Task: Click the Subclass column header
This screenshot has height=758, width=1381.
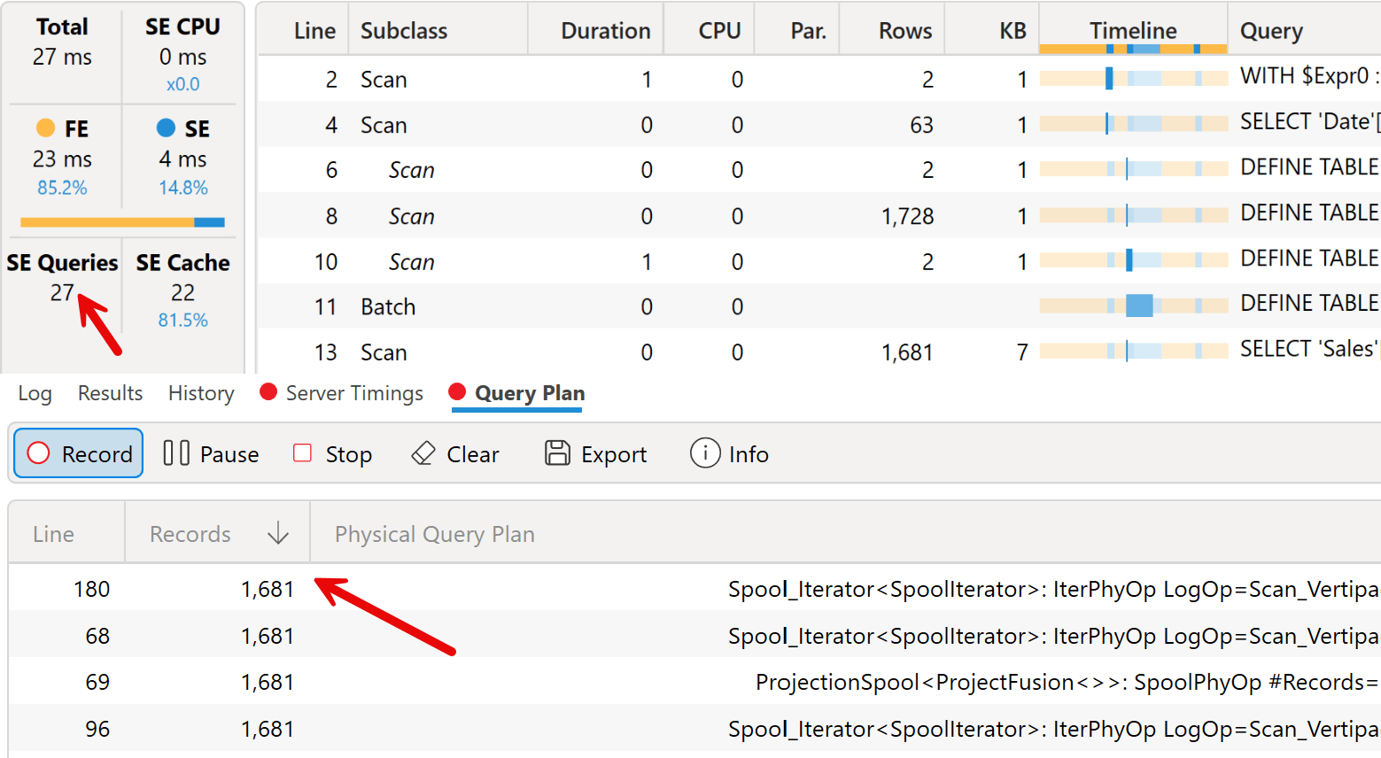Action: tap(404, 31)
